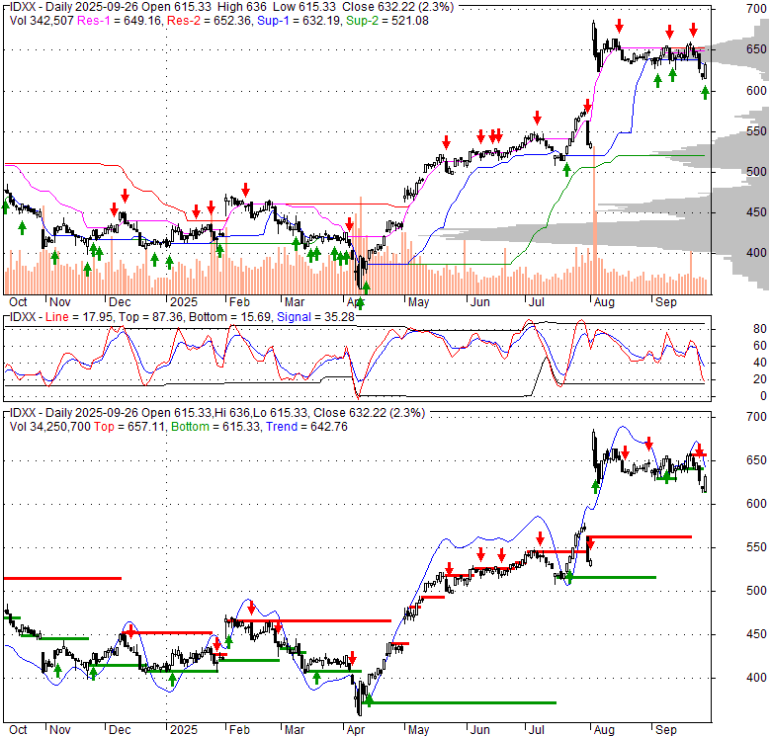Click the Top = 87.36 oscillator legend value
771x736 pixels.
(150, 317)
